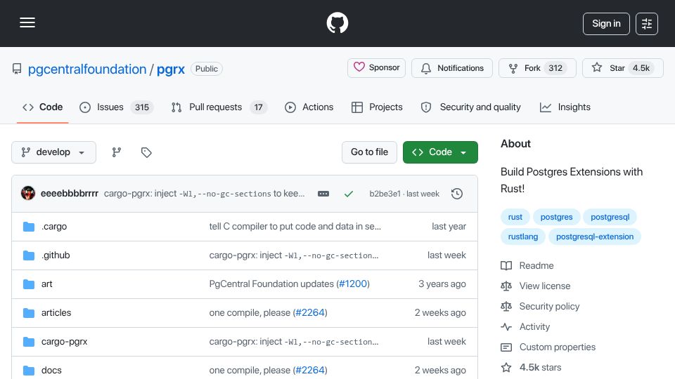Screen dimensions: 675x379
Task: Select the Code tab
Action: click(x=43, y=107)
